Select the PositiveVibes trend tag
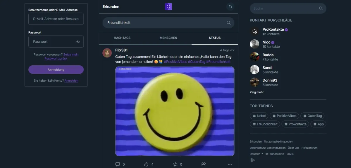 (x=284, y=116)
